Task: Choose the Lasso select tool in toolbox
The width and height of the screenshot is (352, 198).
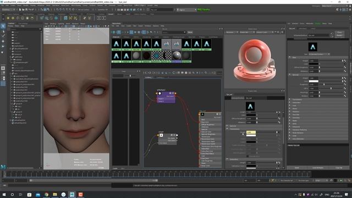Action: pos(3,31)
